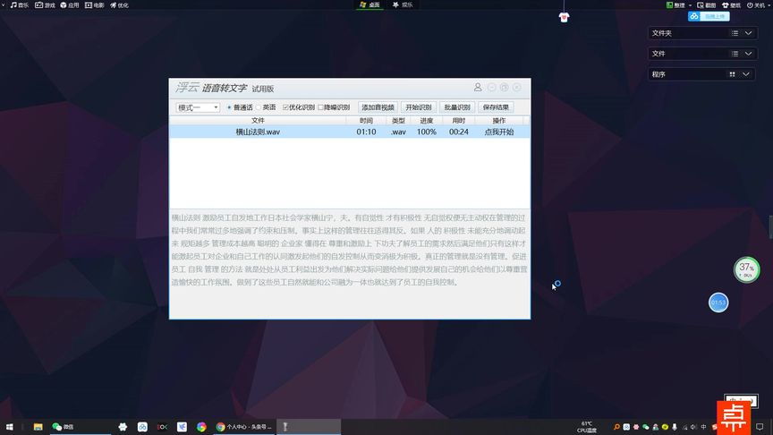Open the 音乐 menu in top bar
773x435 pixels.
(19, 5)
